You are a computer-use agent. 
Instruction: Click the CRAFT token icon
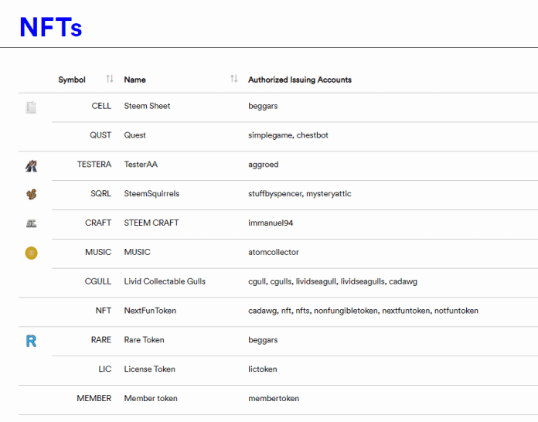click(31, 223)
